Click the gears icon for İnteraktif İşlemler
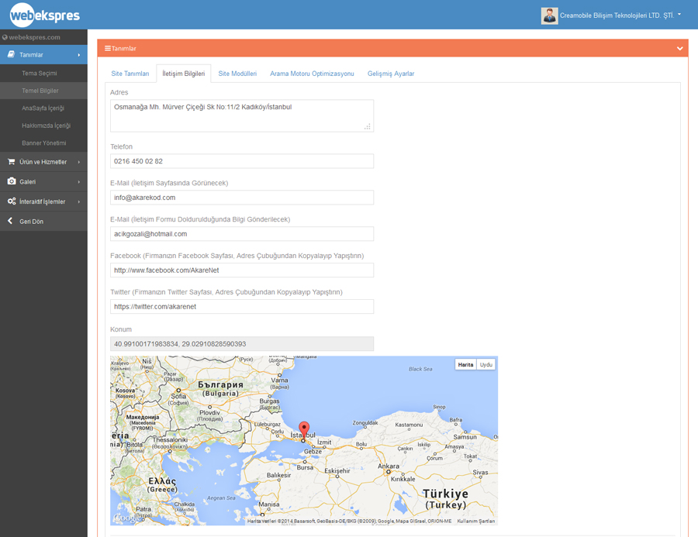698x537 pixels. (x=11, y=201)
